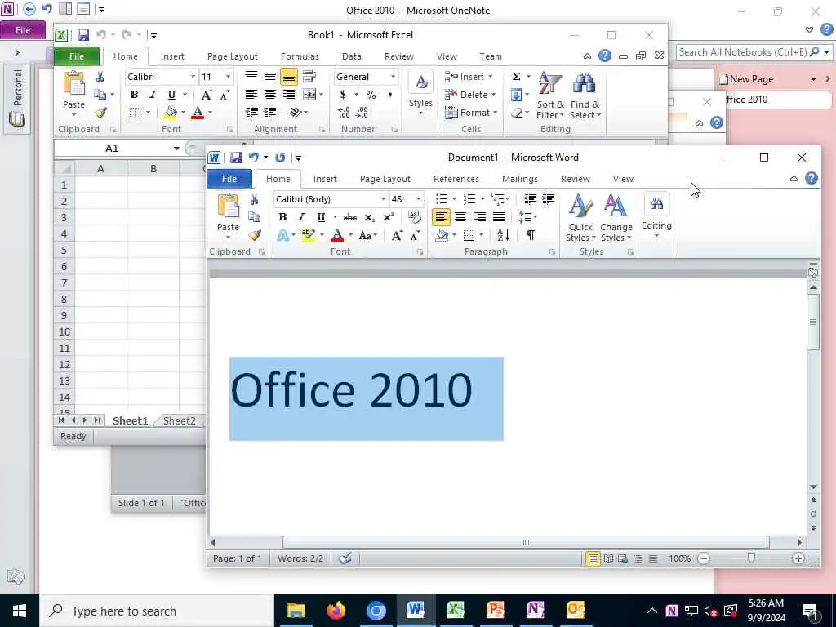This screenshot has height=627, width=836.
Task: Click Excel Merge and Center icon
Action: pos(309,95)
